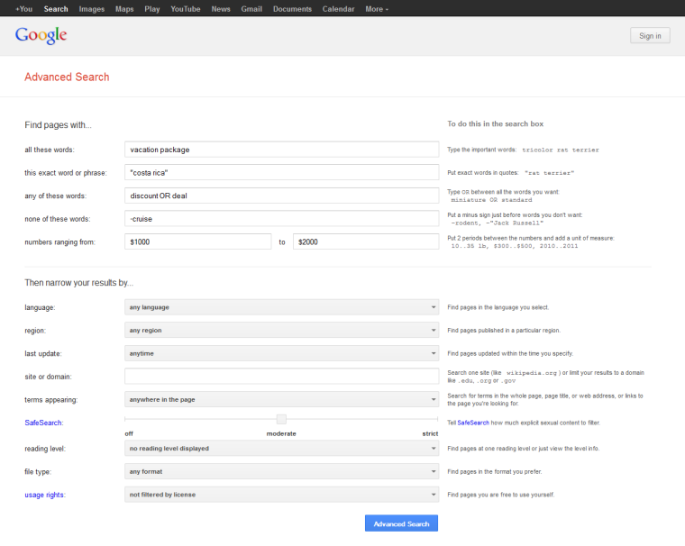Open the reading level dropdown
This screenshot has height=546, width=685.
(282, 448)
